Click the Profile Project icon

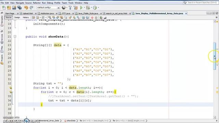pyautogui.click(x=95, y=8)
